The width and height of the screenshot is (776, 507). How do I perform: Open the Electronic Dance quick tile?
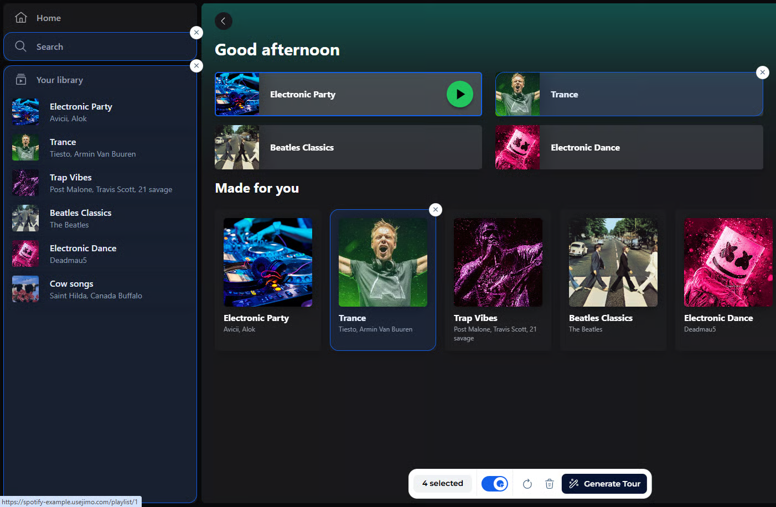click(x=629, y=147)
